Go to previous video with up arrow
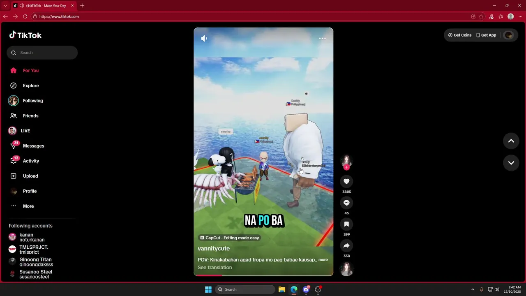The height and width of the screenshot is (296, 526). tap(511, 141)
